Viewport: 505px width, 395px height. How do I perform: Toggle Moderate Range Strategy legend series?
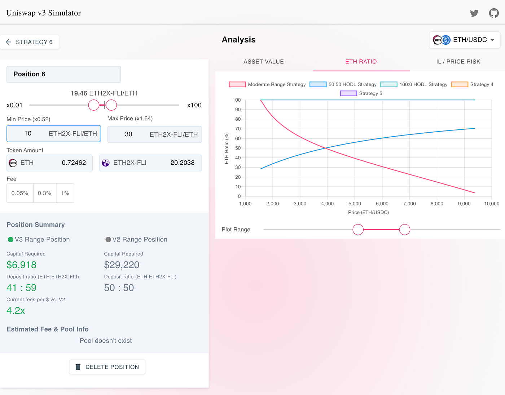coord(267,84)
